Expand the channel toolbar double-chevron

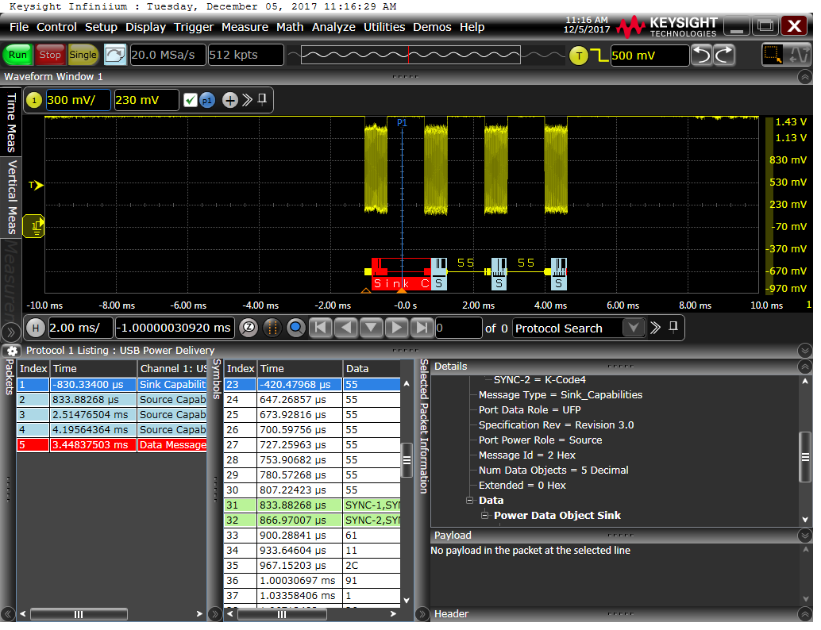click(x=247, y=101)
